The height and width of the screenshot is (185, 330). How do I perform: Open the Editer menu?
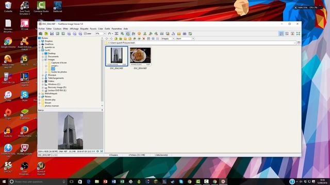pos(49,29)
